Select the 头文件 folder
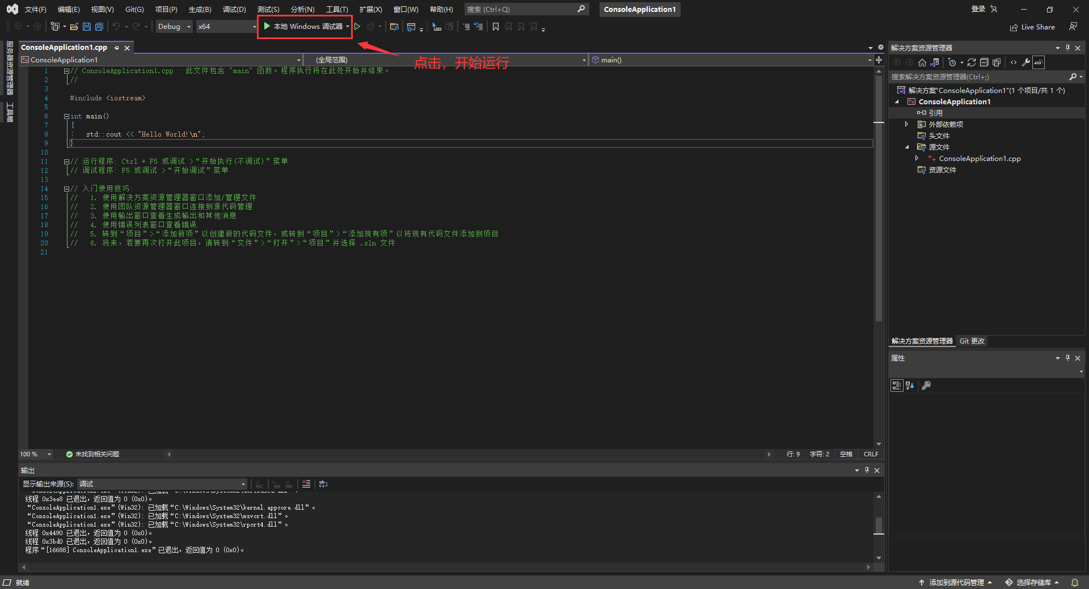This screenshot has height=589, width=1089. click(939, 136)
